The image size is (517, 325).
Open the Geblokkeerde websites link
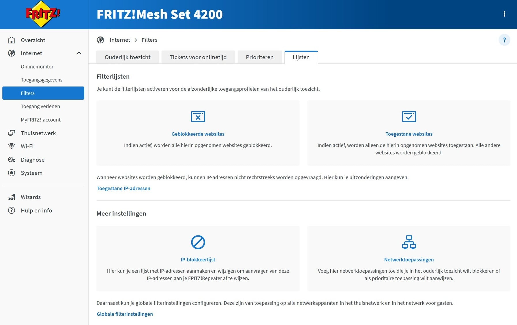pyautogui.click(x=198, y=134)
